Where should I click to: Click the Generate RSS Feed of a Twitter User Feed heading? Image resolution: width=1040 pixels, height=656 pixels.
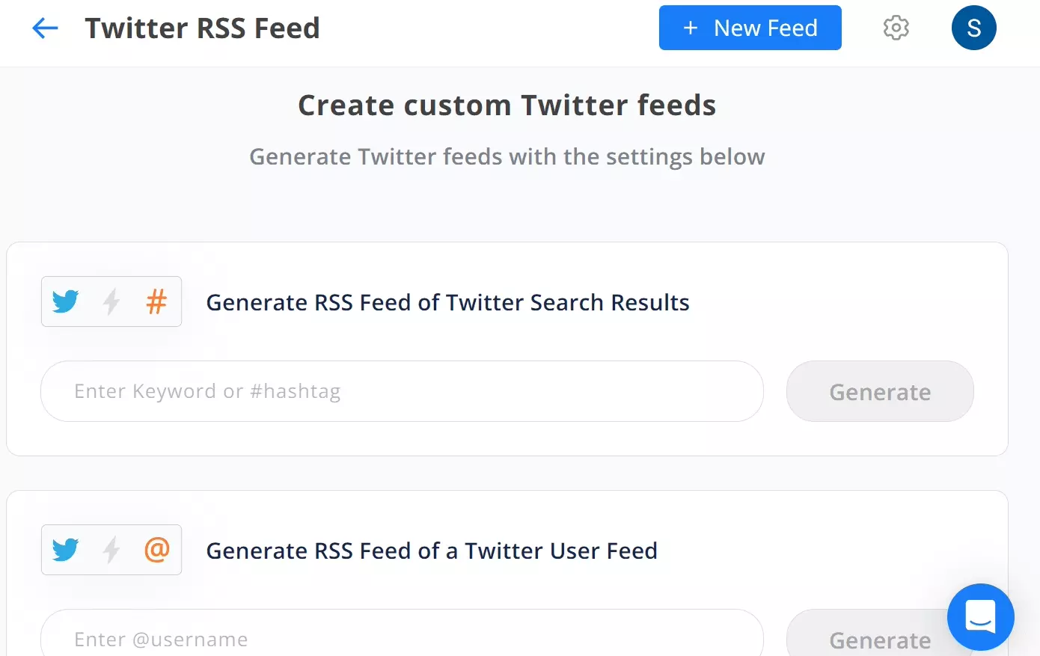point(432,551)
